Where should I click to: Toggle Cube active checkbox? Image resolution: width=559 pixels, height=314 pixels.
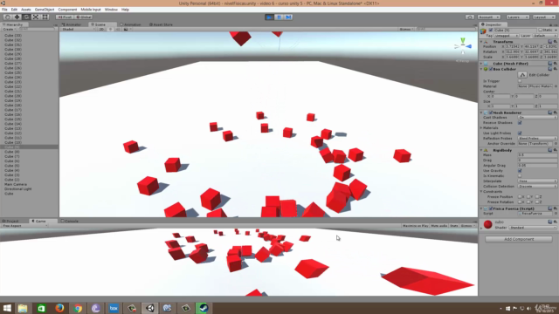(491, 31)
